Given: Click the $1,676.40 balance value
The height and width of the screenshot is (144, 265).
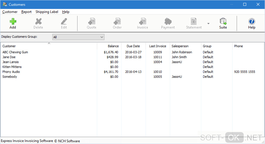Looking at the screenshot, I should coord(111,52).
